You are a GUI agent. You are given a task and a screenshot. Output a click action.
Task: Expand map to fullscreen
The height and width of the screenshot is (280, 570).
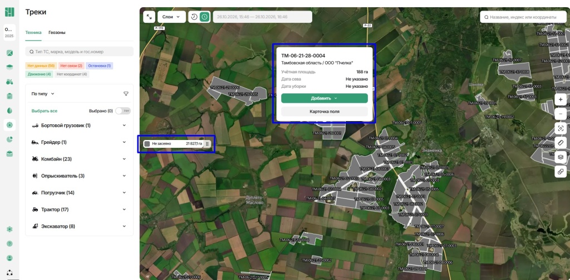point(149,17)
